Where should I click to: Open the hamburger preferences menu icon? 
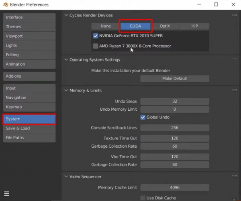pyautogui.click(x=6, y=194)
